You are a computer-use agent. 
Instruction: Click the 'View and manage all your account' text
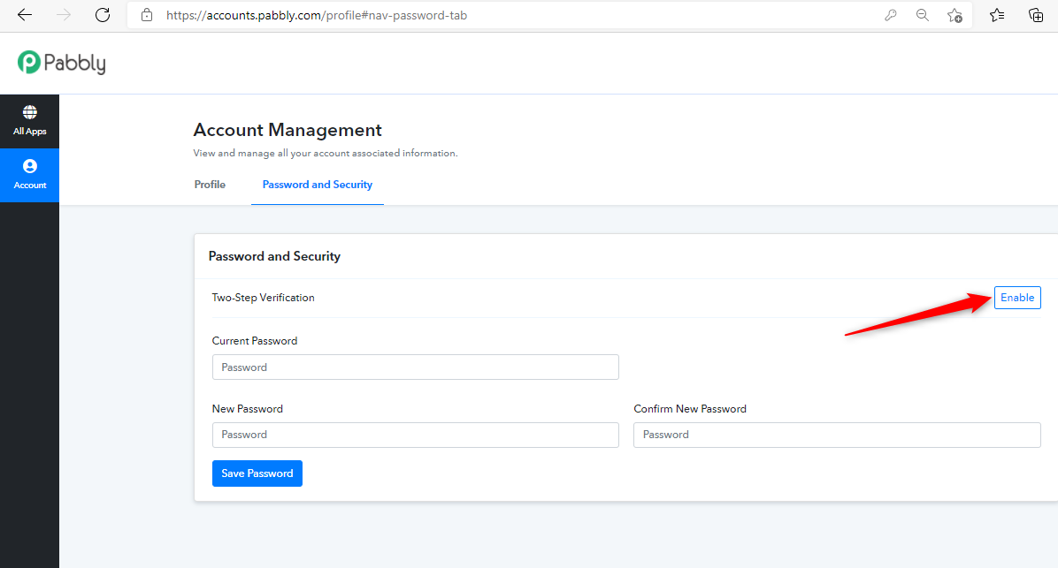pyautogui.click(x=326, y=154)
